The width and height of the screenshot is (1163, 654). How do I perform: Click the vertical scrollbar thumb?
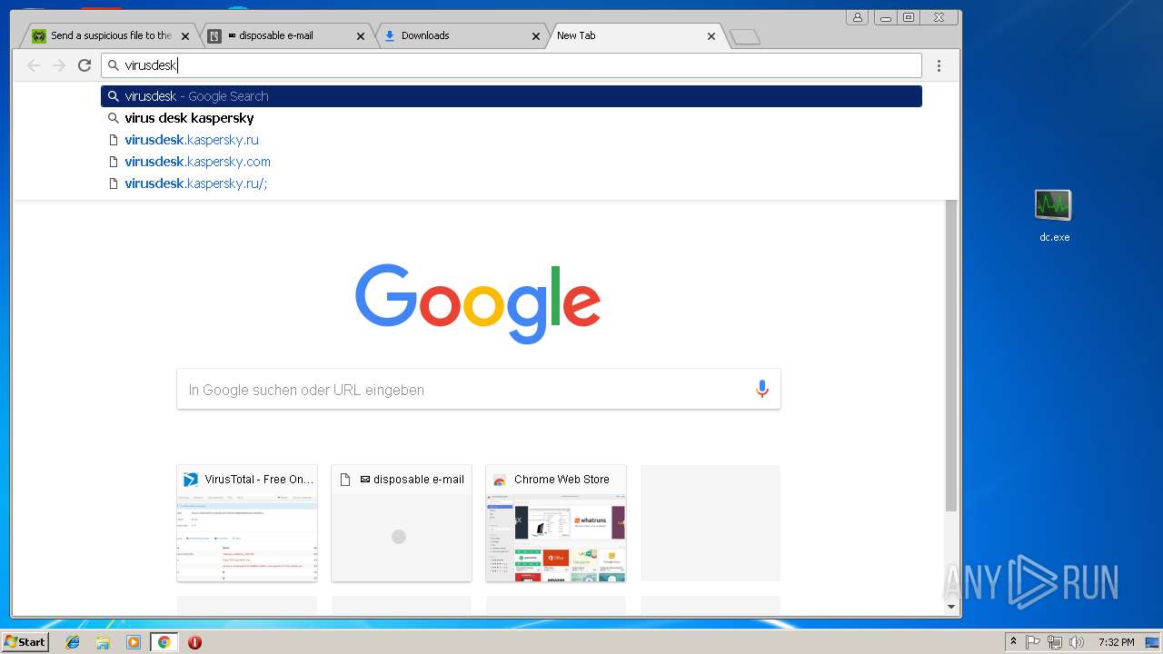click(x=951, y=355)
